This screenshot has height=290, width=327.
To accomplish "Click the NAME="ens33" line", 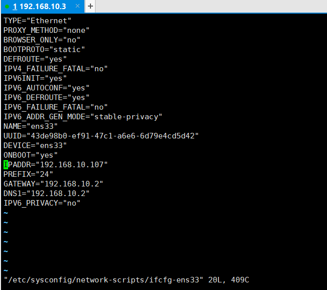I will click(31, 126).
